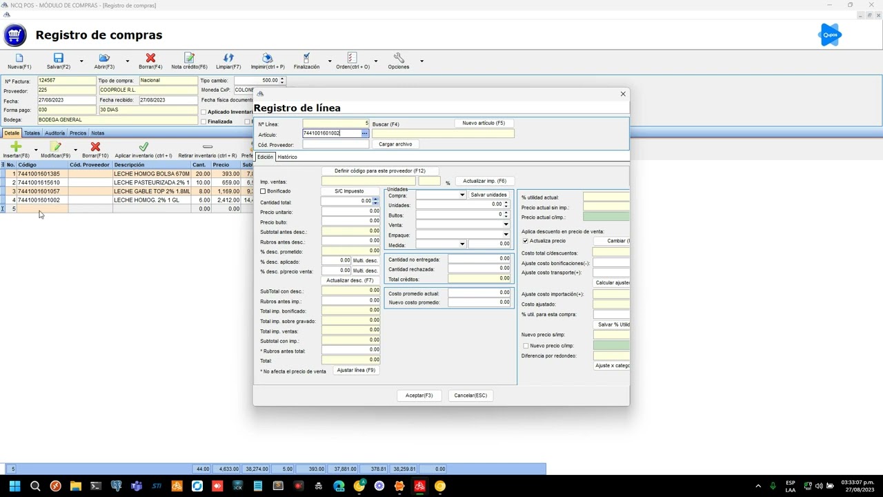Click the Cancelar (ESC) button

click(470, 396)
